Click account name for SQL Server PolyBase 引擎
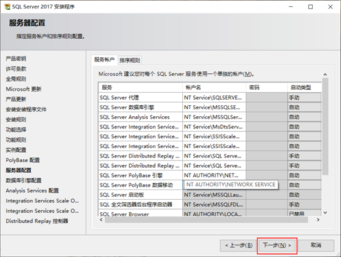 click(x=214, y=175)
